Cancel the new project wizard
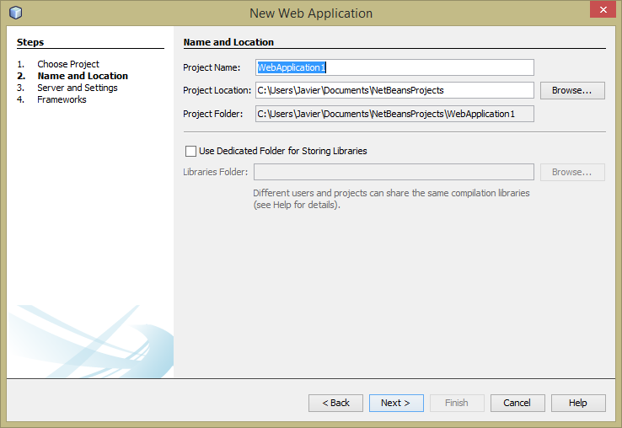 pyautogui.click(x=517, y=403)
